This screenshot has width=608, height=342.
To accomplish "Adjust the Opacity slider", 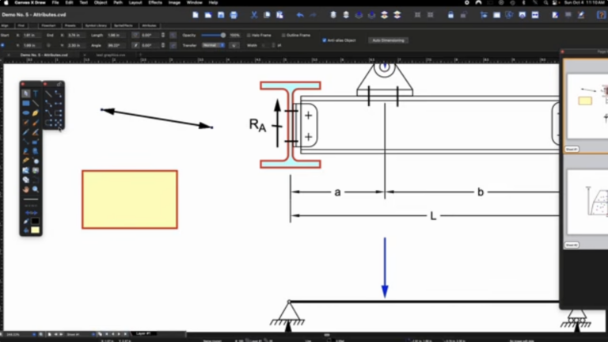I will (213, 36).
